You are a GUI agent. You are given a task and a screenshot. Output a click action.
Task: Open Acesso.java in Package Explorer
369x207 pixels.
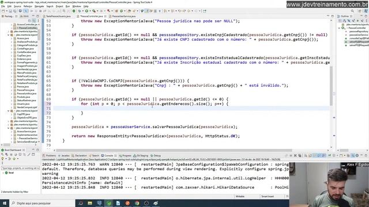tap(23, 39)
